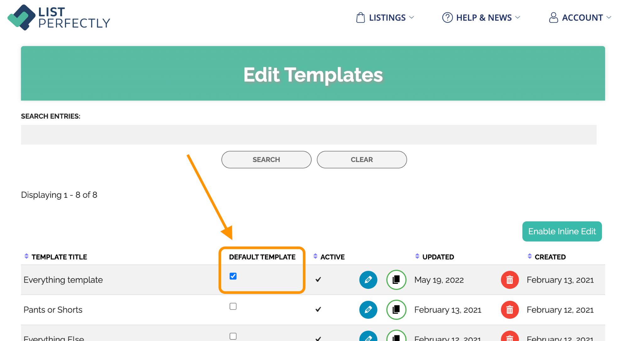Click the question mark icon beside Help & News

[x=447, y=18]
